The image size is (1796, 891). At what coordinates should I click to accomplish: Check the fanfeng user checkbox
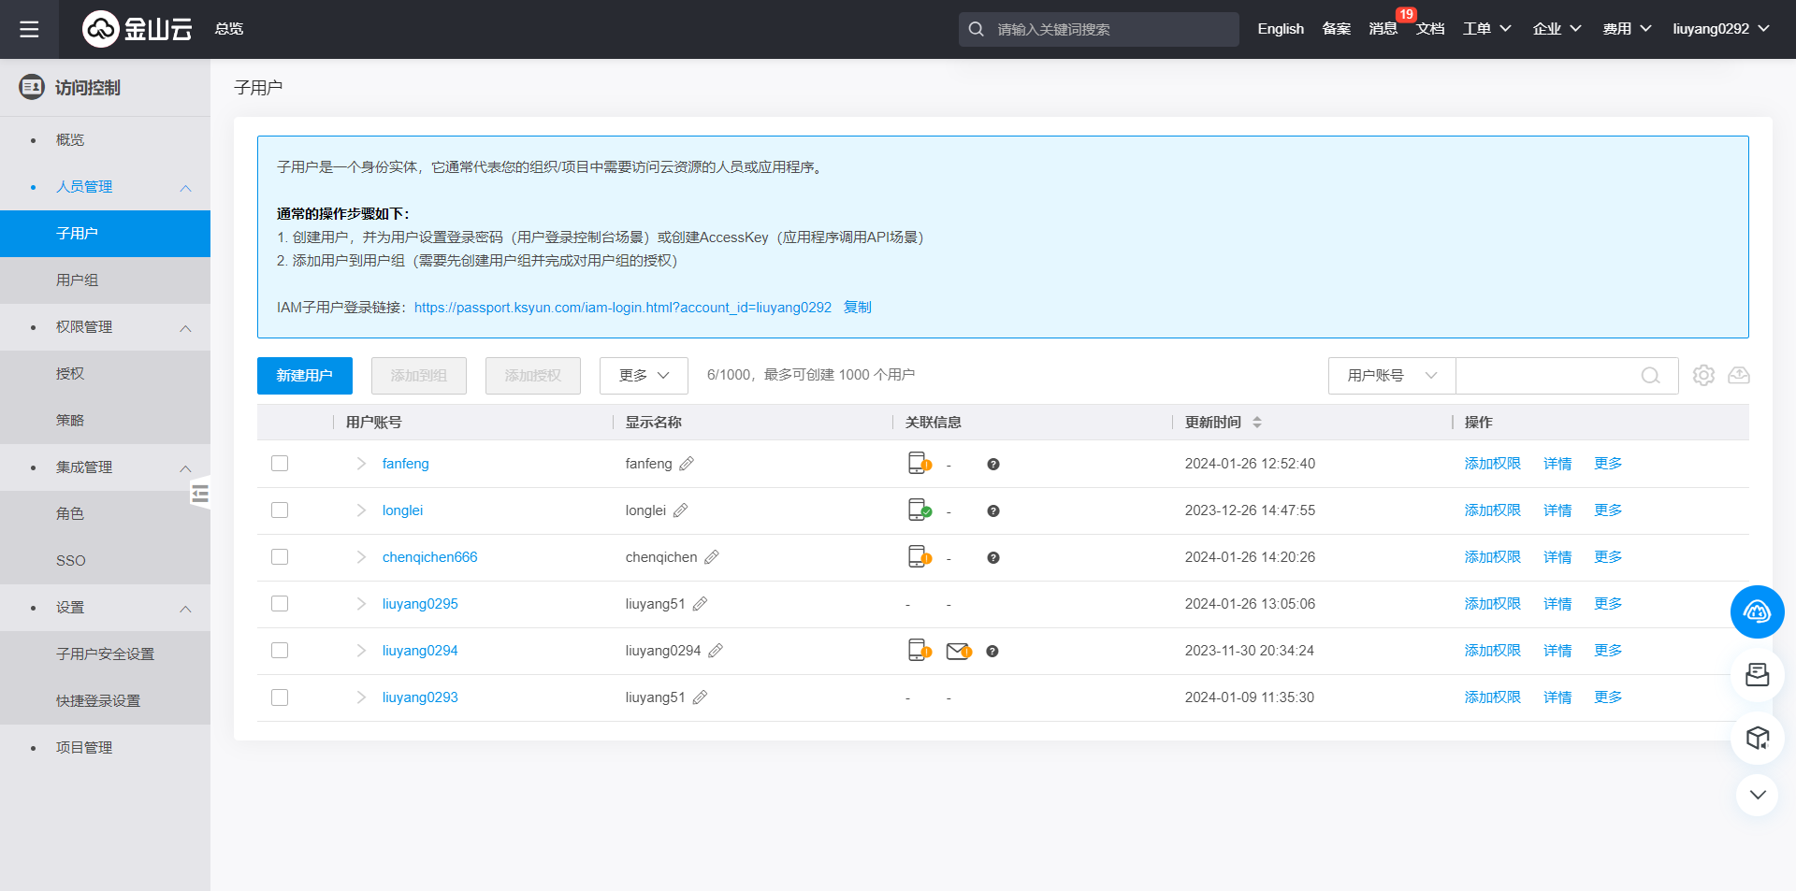[x=280, y=464]
